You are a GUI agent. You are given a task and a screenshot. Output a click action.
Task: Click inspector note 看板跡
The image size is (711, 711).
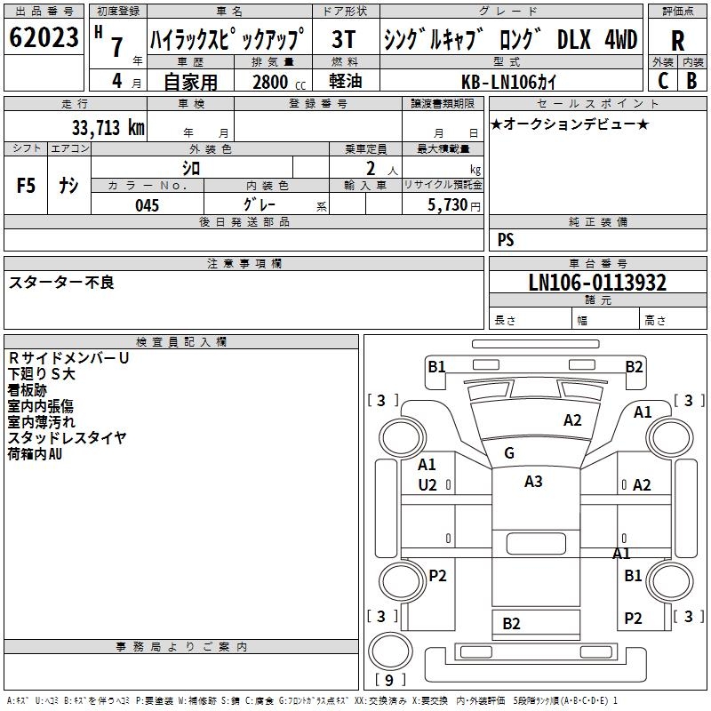point(28,390)
